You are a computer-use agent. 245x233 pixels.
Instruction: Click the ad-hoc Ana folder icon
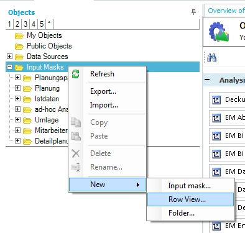[27, 110]
